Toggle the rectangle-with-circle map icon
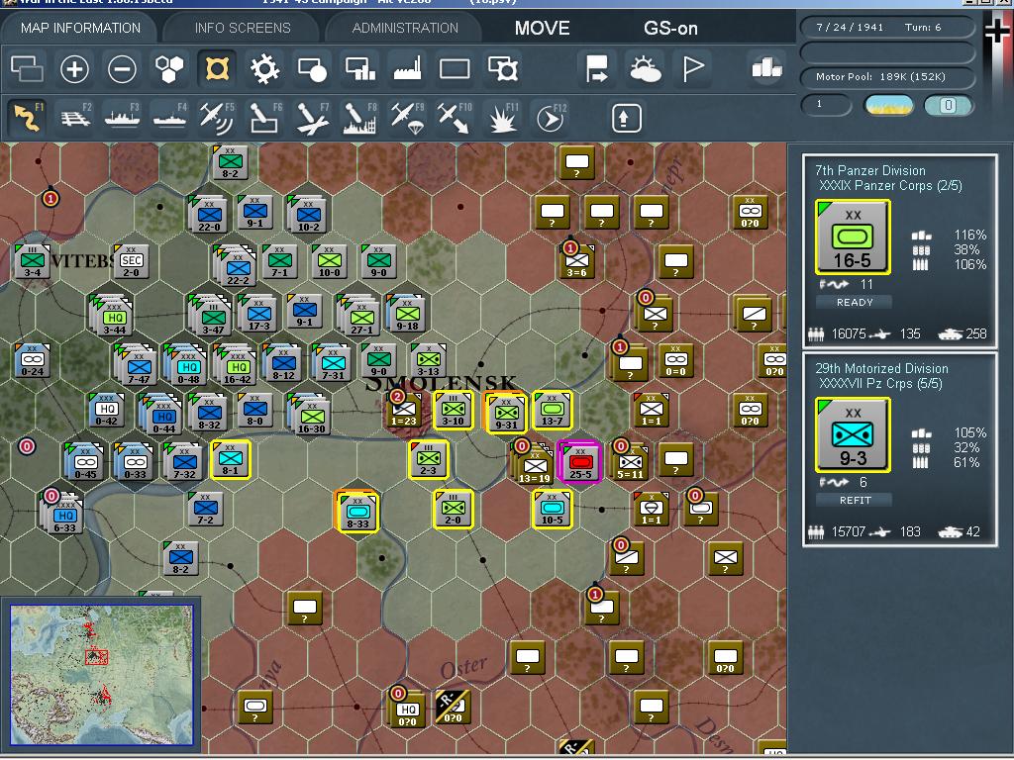 (x=312, y=68)
